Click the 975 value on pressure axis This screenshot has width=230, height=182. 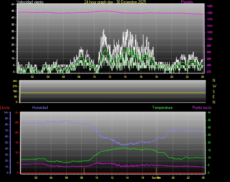[209, 72]
